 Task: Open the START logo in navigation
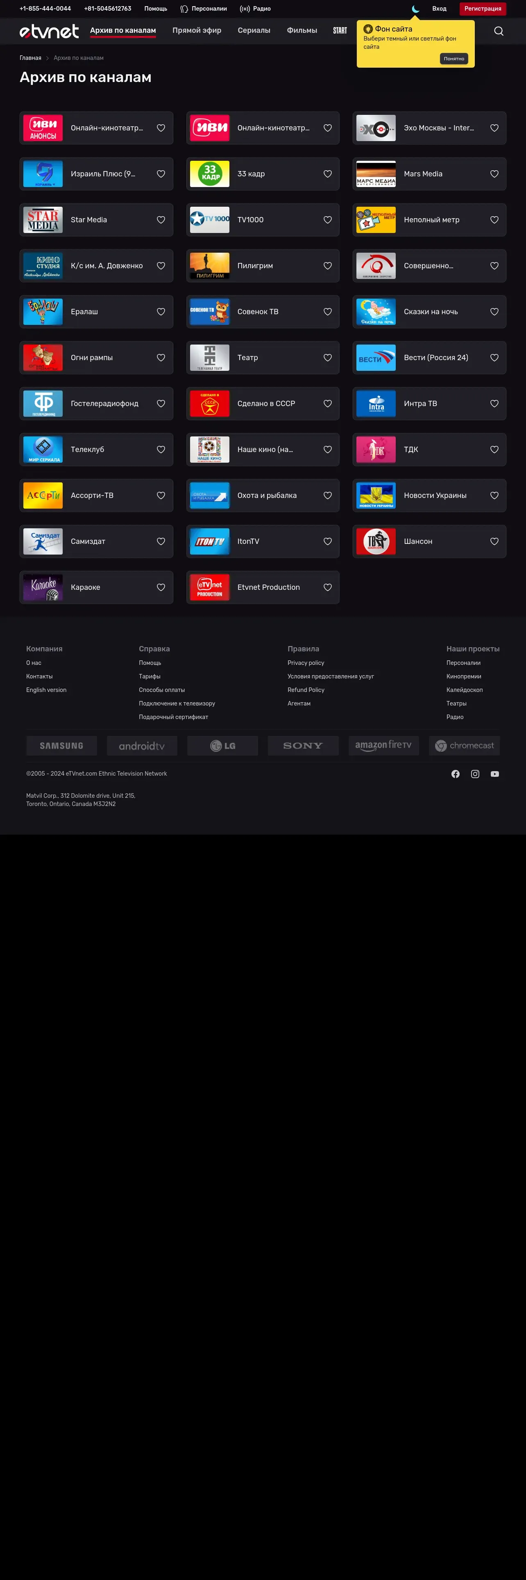(340, 31)
